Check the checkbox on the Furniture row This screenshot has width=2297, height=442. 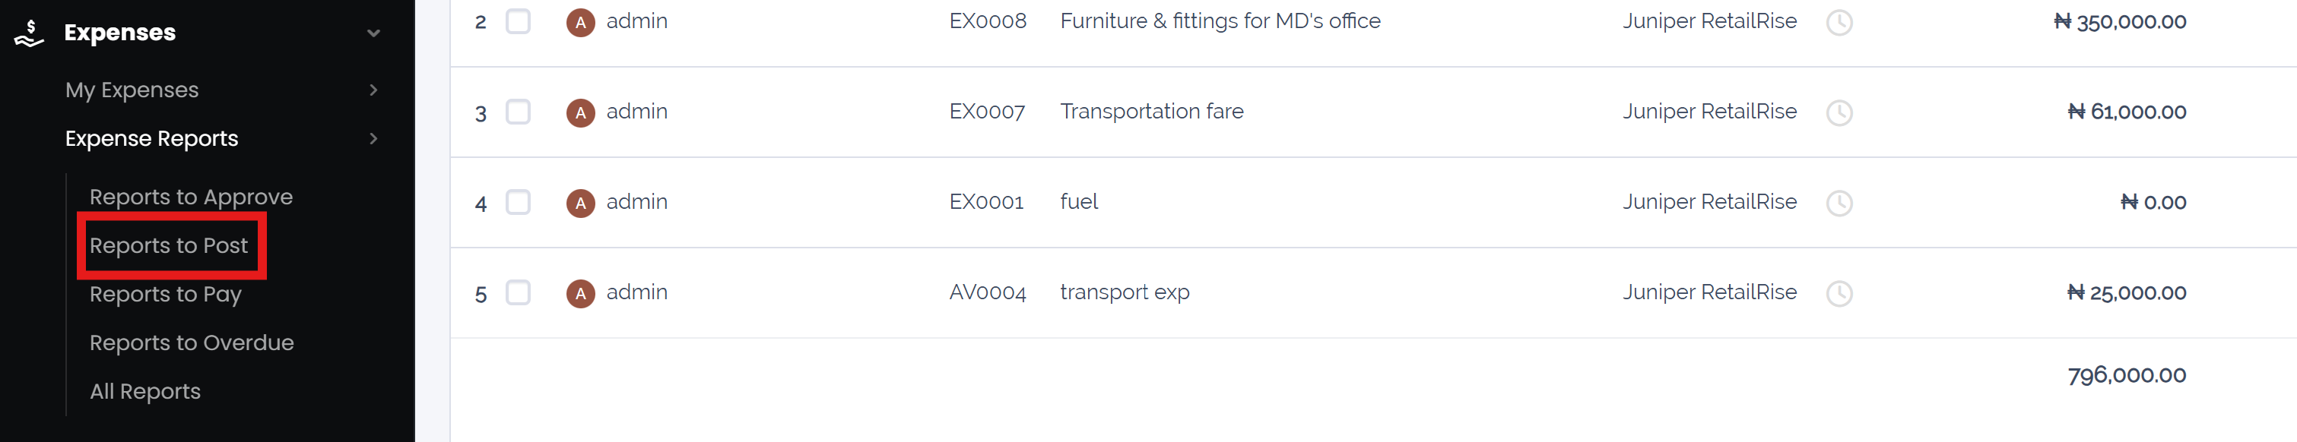click(518, 22)
